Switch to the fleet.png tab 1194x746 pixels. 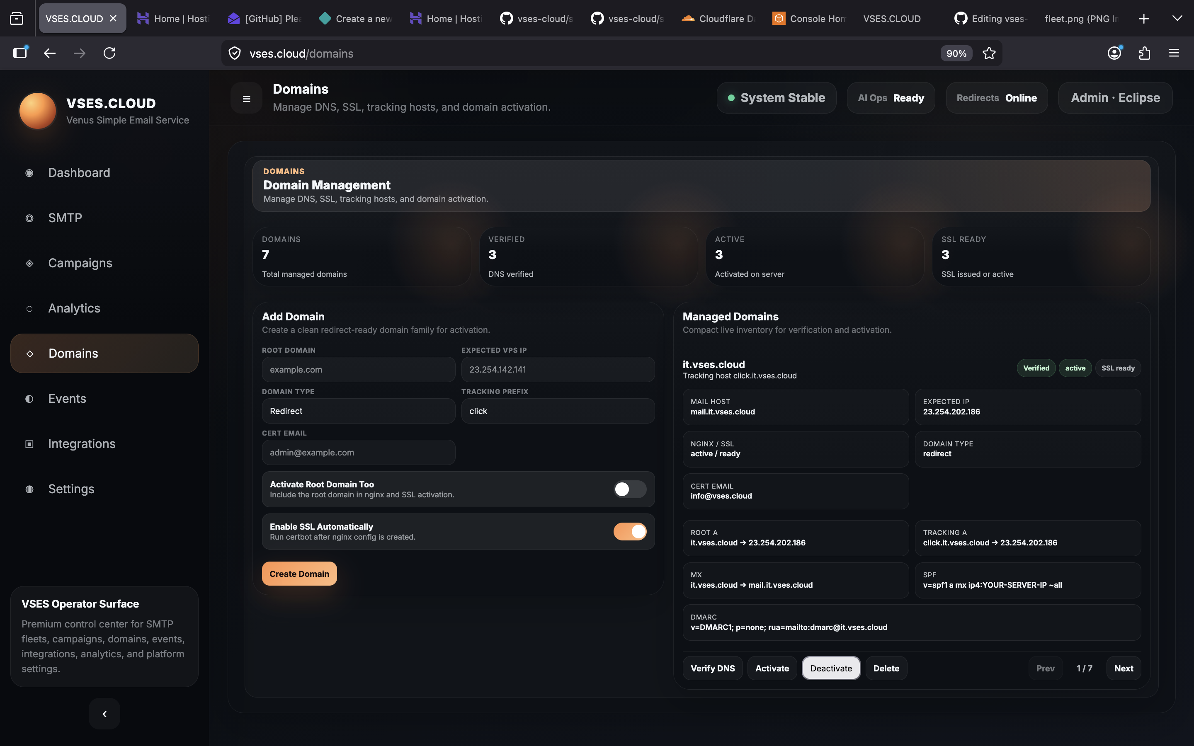[x=1082, y=19]
